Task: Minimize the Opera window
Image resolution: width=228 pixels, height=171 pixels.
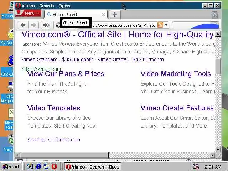Action: click(205, 6)
